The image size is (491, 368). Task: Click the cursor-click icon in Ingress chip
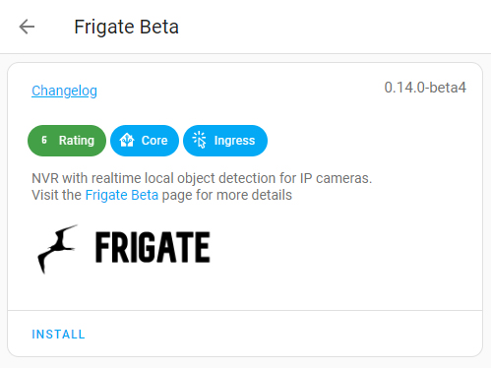(x=200, y=140)
